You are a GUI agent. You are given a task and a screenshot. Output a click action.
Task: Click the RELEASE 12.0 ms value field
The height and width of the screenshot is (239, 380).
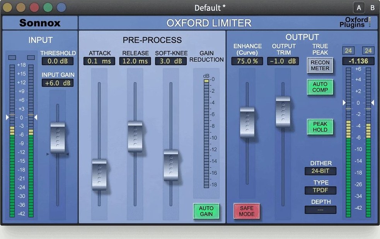135,61
